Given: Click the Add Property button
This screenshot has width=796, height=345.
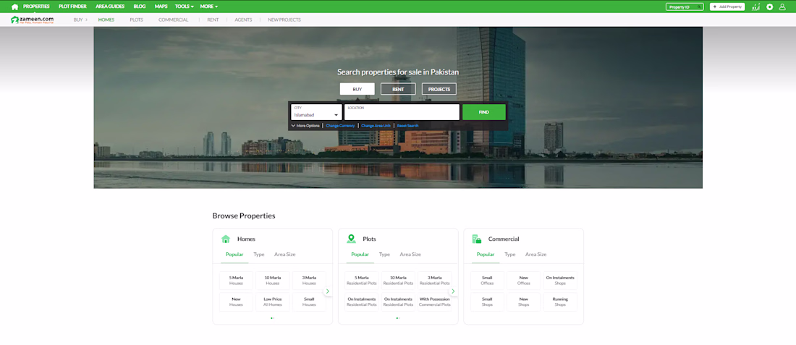Looking at the screenshot, I should tap(727, 7).
